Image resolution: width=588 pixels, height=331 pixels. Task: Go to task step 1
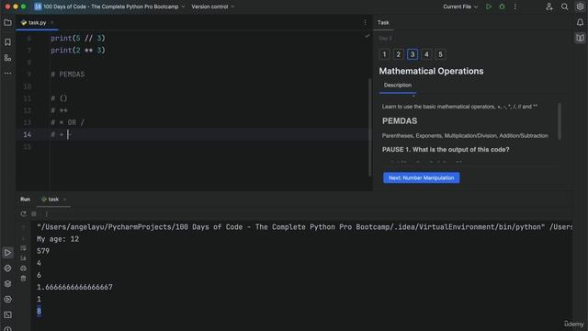click(x=384, y=54)
